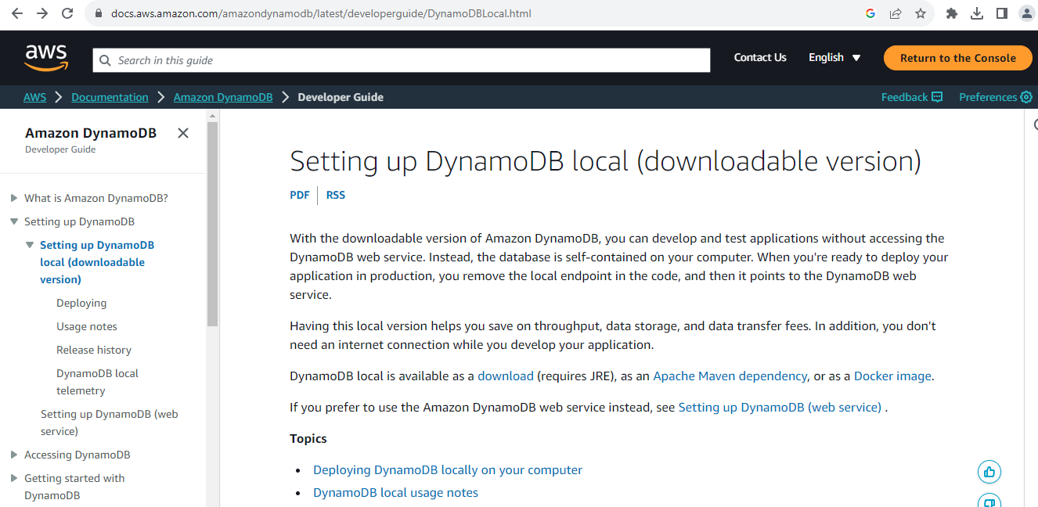Click the browser reload icon

[x=67, y=13]
